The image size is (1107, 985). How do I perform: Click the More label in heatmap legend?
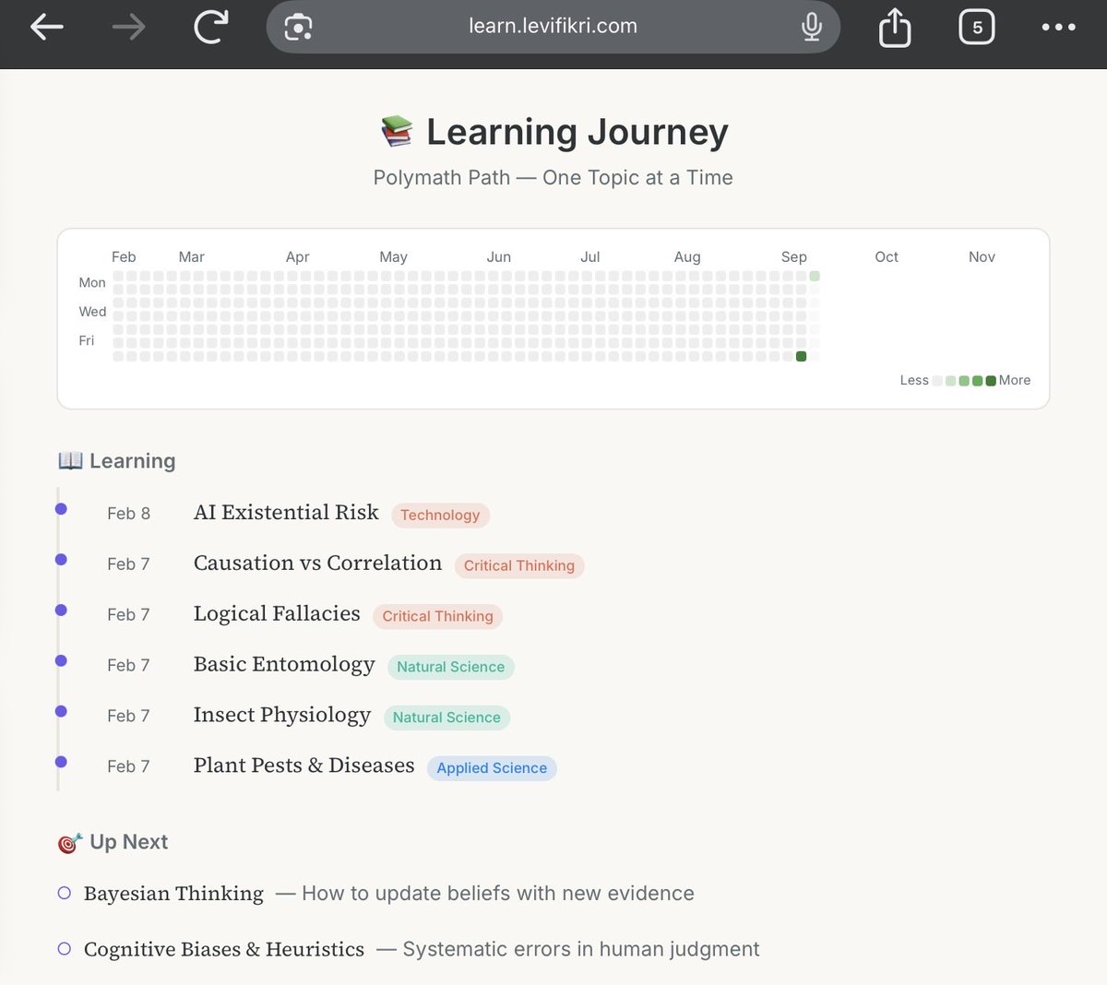point(1015,380)
